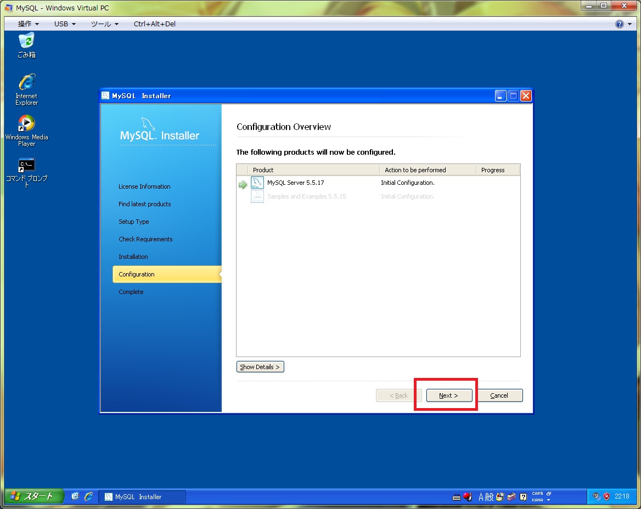Click the Initial Configuration text for MySQL Server
This screenshot has width=641, height=509.
408,183
